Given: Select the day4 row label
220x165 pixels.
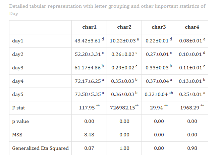Looking at the screenshot, I should [x=18, y=81].
